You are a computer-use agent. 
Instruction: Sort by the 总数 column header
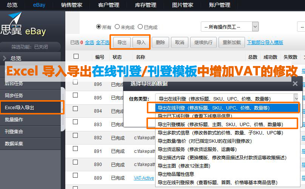coord(253,57)
